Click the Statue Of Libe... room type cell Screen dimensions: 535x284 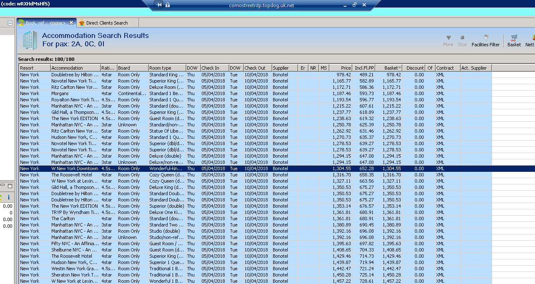pos(167,131)
